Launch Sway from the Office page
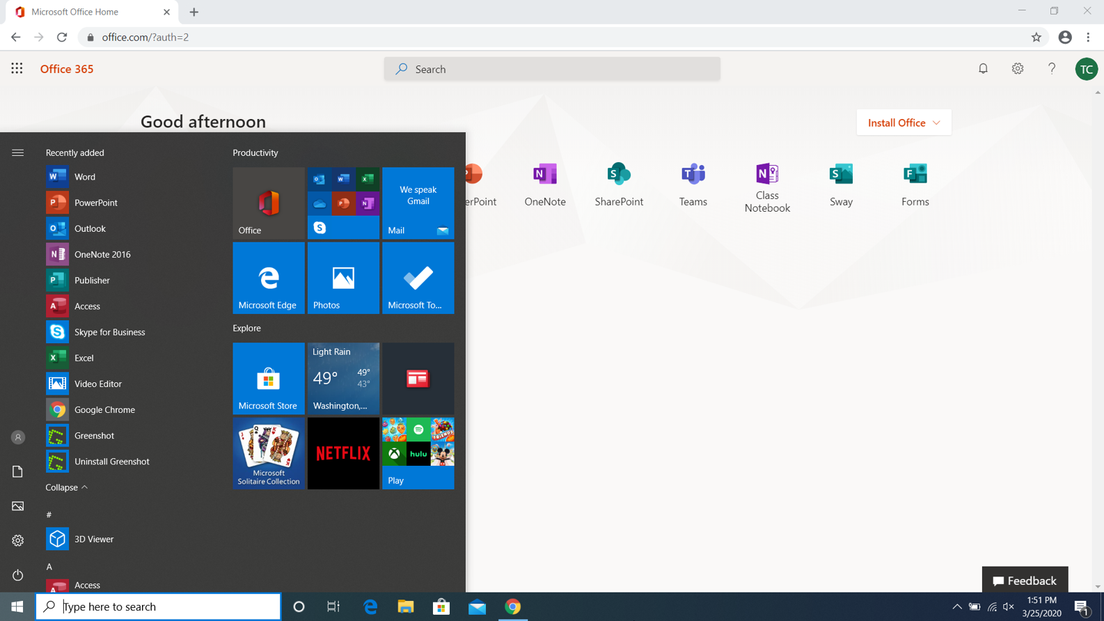Viewport: 1104px width, 621px height. tap(841, 184)
